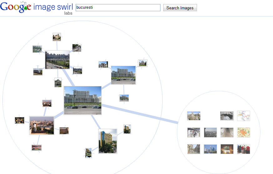Select the large central Parliament Palace image

[x=83, y=100]
